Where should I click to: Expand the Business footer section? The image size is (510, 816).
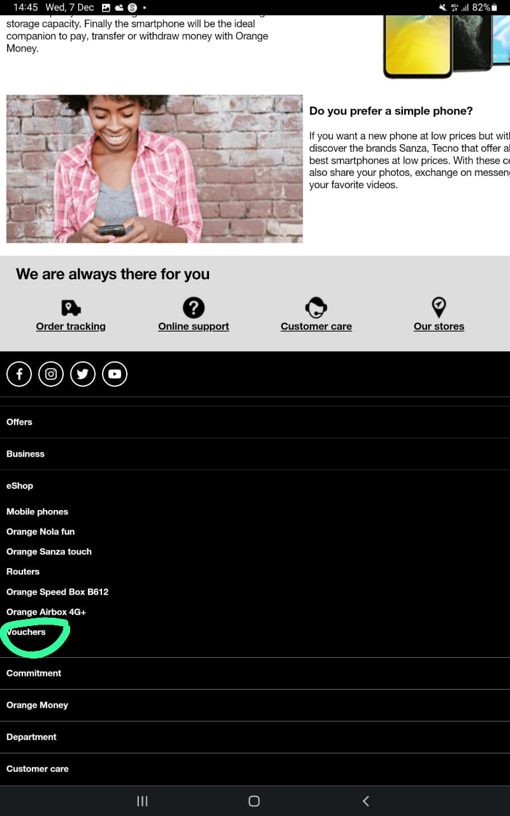(255, 454)
